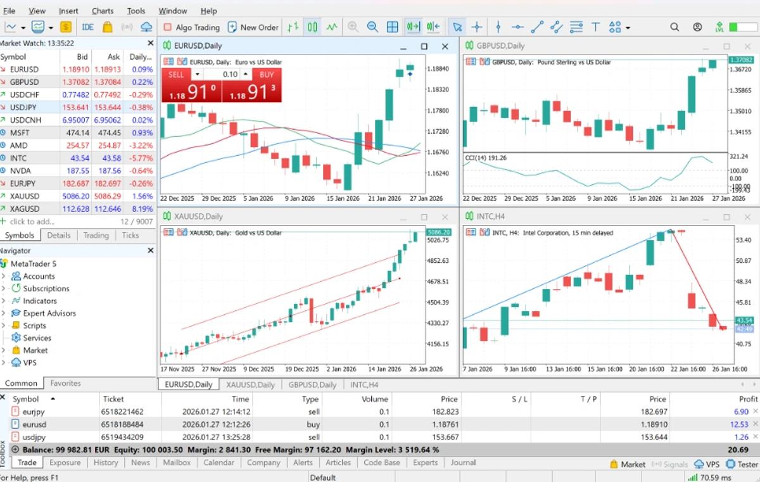The width and height of the screenshot is (760, 482).
Task: Close the Market Watch panel
Action: (151, 43)
